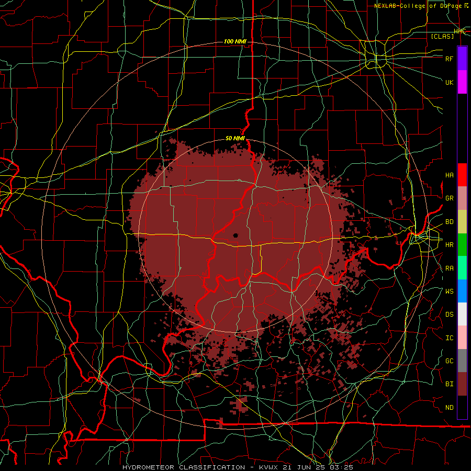Click the RA legend label text

click(449, 268)
